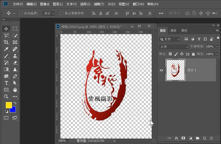Screen dimensions: 221x144
Task: Filter layers by pixel layers icon
Action: tap(186, 39)
